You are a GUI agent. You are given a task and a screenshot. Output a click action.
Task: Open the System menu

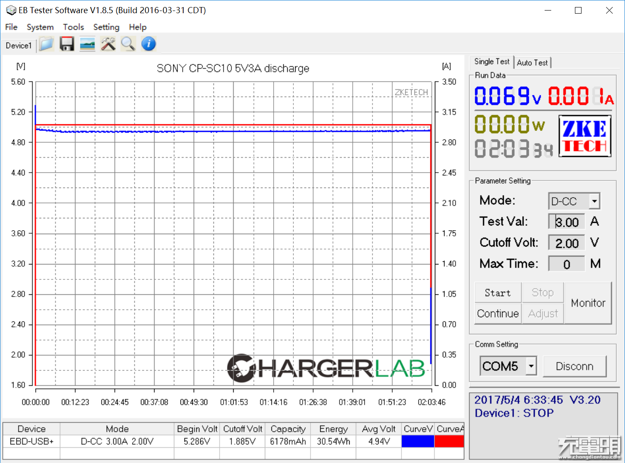click(x=40, y=27)
